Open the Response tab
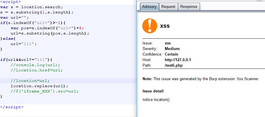 189,7
